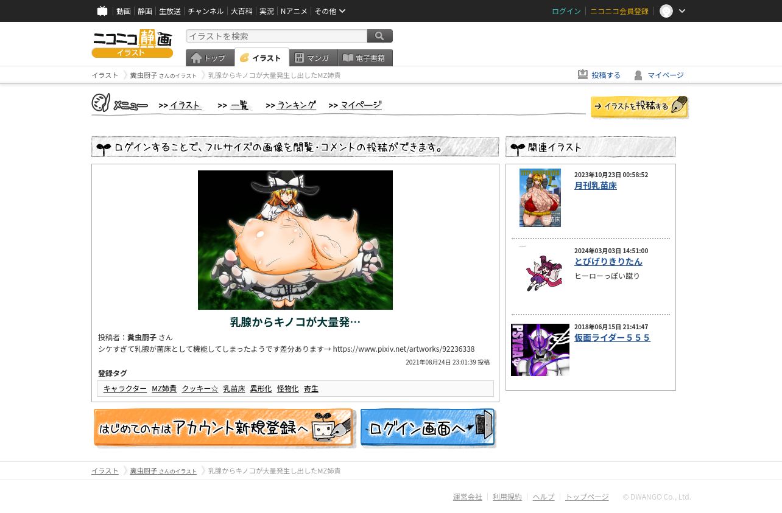Open Nアニメ in the top bar
The image size is (782, 513).
pyautogui.click(x=294, y=11)
